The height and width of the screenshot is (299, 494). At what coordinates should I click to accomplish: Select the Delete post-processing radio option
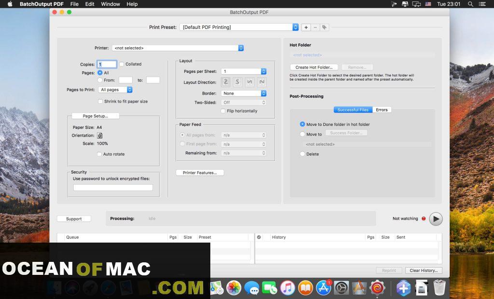[302, 154]
